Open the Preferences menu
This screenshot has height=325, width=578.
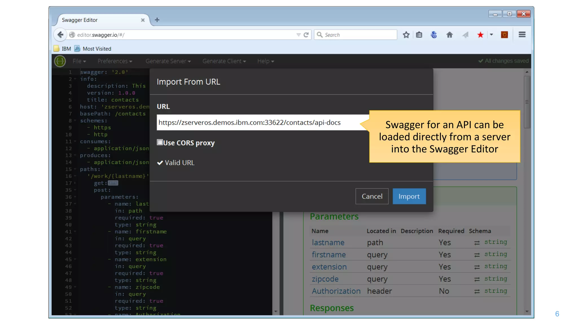(x=115, y=61)
